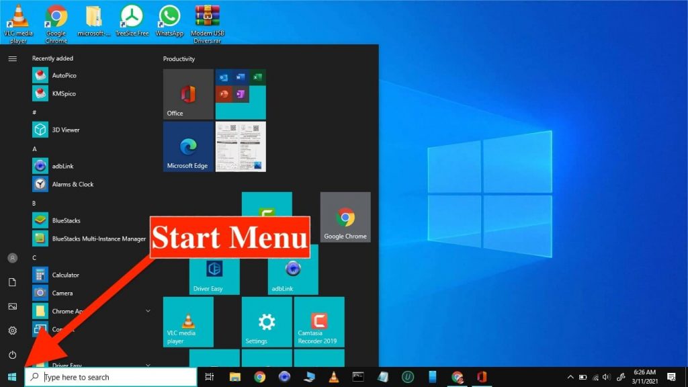
Task: Open the Pictures icon in Start sidebar
Action: 12,306
